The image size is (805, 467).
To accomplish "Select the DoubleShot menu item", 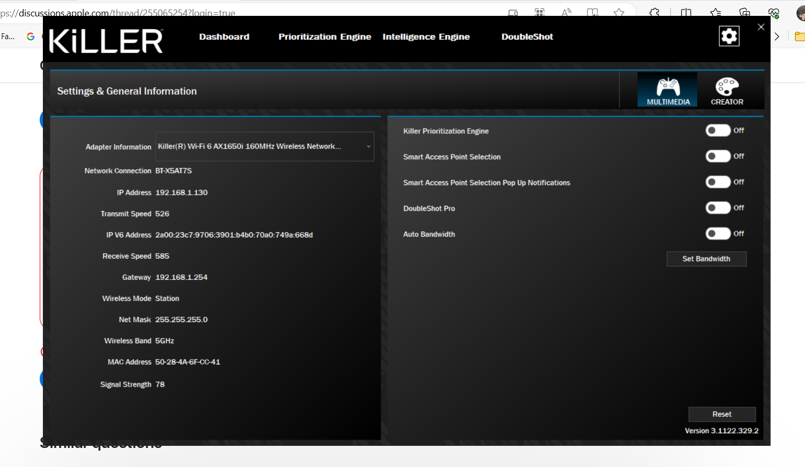I will click(527, 36).
